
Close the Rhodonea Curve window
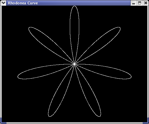coord(146,3)
